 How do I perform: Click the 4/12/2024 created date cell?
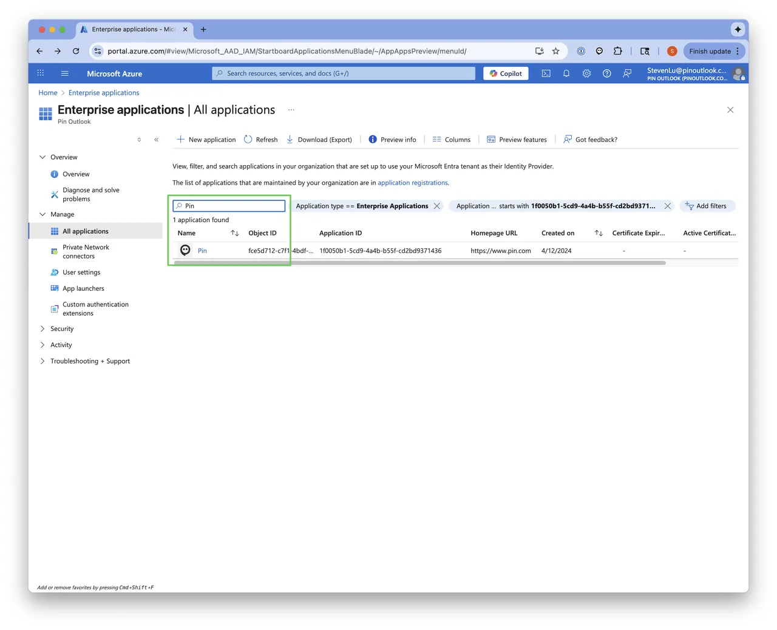557,251
